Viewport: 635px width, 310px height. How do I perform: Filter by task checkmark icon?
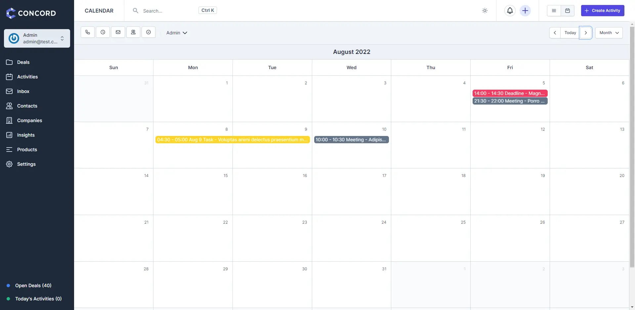pos(148,32)
